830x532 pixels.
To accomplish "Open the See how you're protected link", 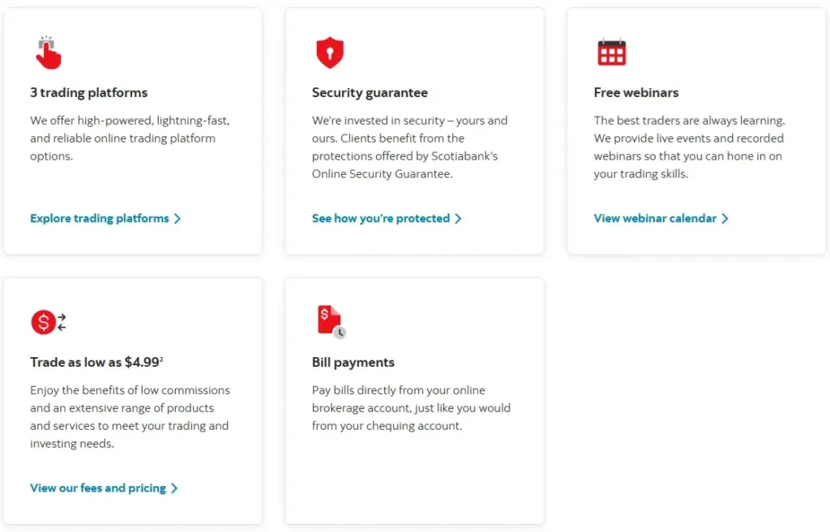I will click(x=381, y=219).
